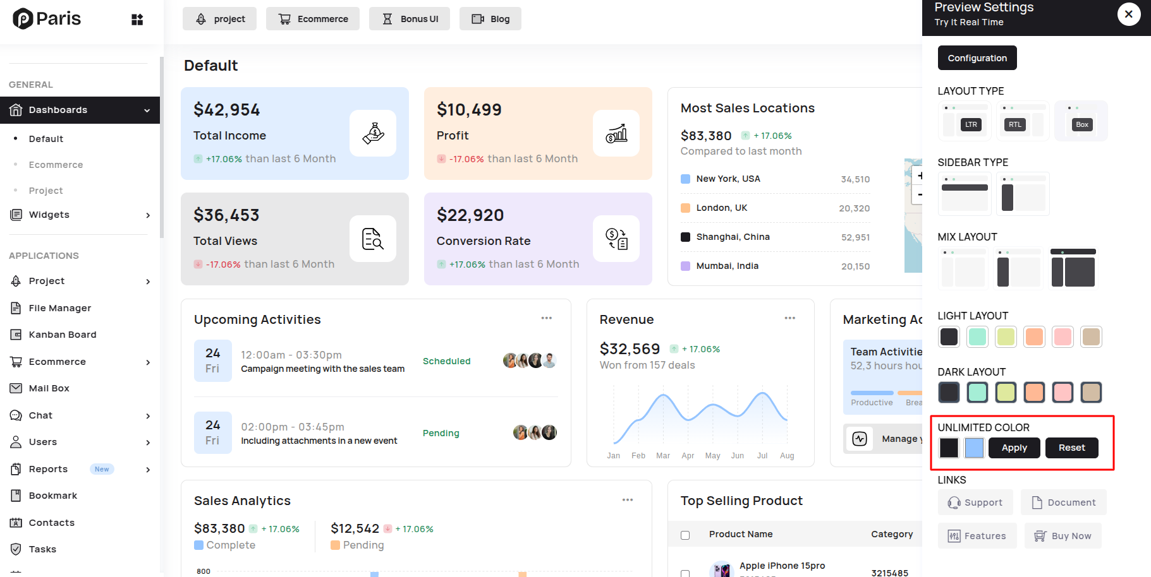The image size is (1151, 577).
Task: Collapse the Dashboards menu
Action: [147, 110]
